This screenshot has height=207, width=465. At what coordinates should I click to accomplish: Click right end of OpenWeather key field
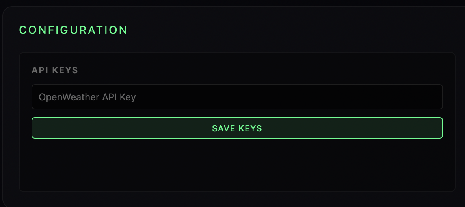tap(433, 97)
